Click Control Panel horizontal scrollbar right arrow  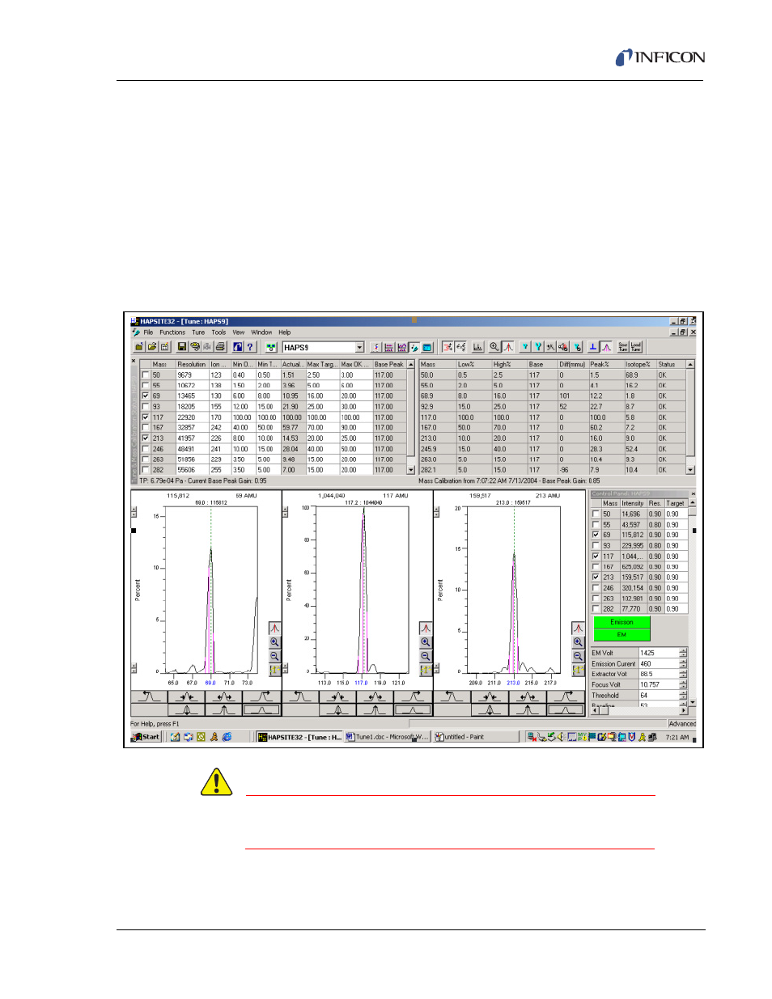[684, 712]
